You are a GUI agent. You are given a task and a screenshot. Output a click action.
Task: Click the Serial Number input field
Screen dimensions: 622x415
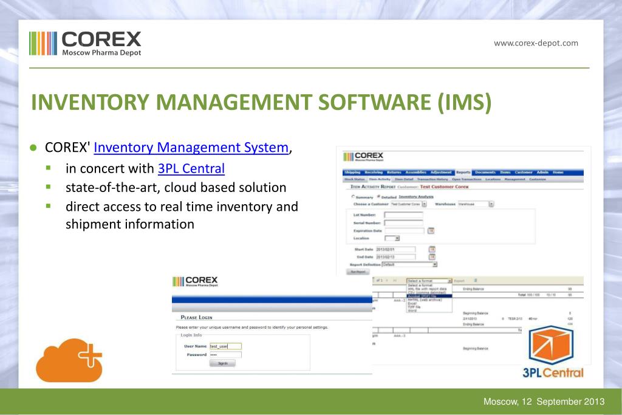point(403,222)
